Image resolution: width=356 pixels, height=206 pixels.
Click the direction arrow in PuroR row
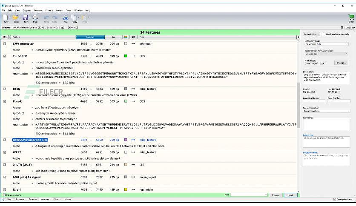(133, 101)
